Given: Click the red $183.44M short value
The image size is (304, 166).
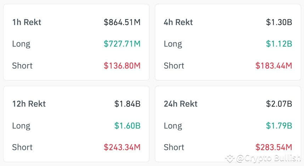Looking at the screenshot, I should [x=274, y=66].
